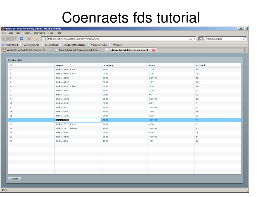Switch to the Adobe LiveCycle Data Services tab
The width and height of the screenshot is (262, 197).
pyautogui.click(x=27, y=50)
